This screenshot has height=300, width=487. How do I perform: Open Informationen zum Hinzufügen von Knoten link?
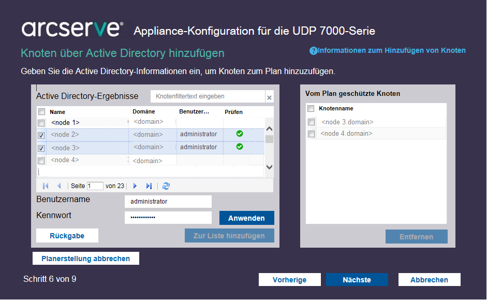(391, 50)
